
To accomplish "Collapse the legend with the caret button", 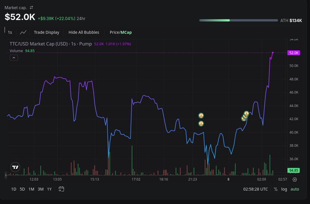I will point(14,58).
